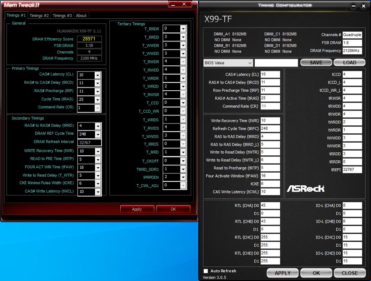Screen dimensions: 371x281
Task: Toggle the Auto Refresh checkbox
Action: 206,271
